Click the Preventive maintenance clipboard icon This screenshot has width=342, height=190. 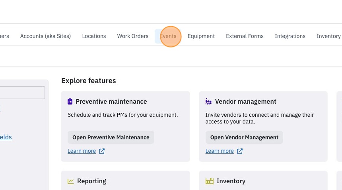coord(70,101)
